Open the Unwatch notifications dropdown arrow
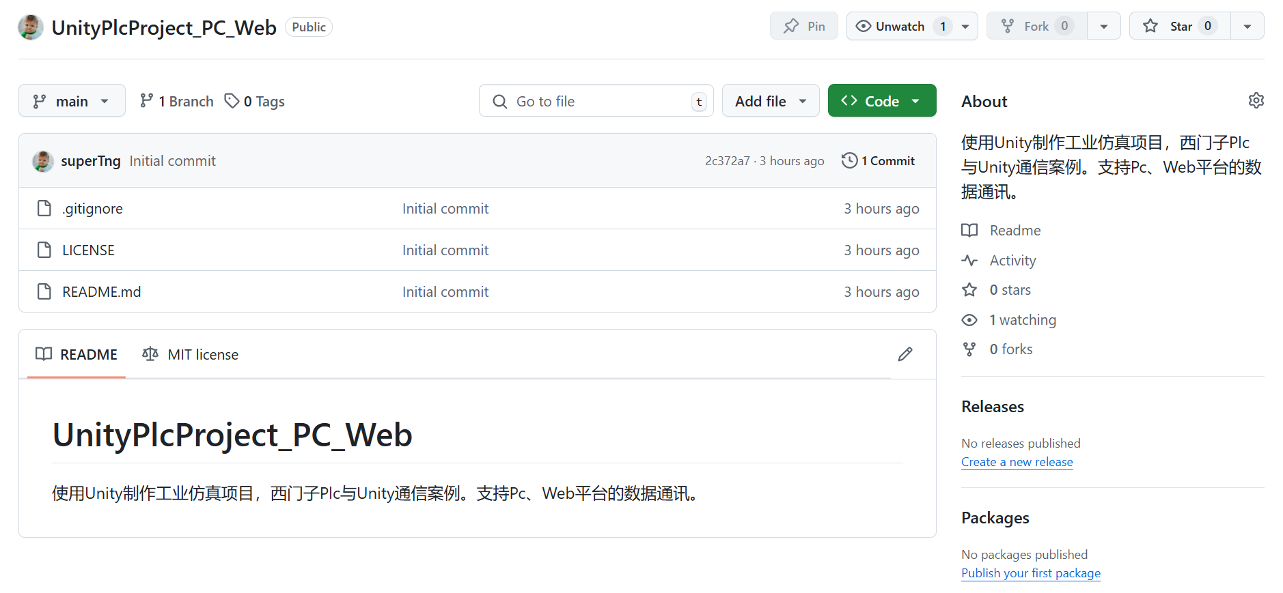Screen dimensions: 1283x593 pyautogui.click(x=965, y=26)
